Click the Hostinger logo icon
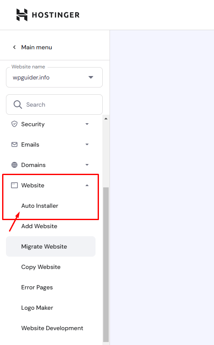This screenshot has width=214, height=345. [x=22, y=15]
